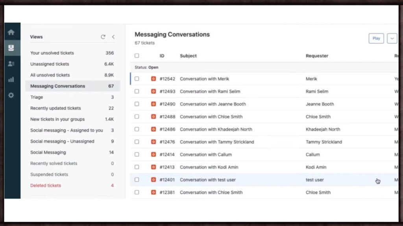
Task: Sort by the Subject column header
Action: pos(188,56)
